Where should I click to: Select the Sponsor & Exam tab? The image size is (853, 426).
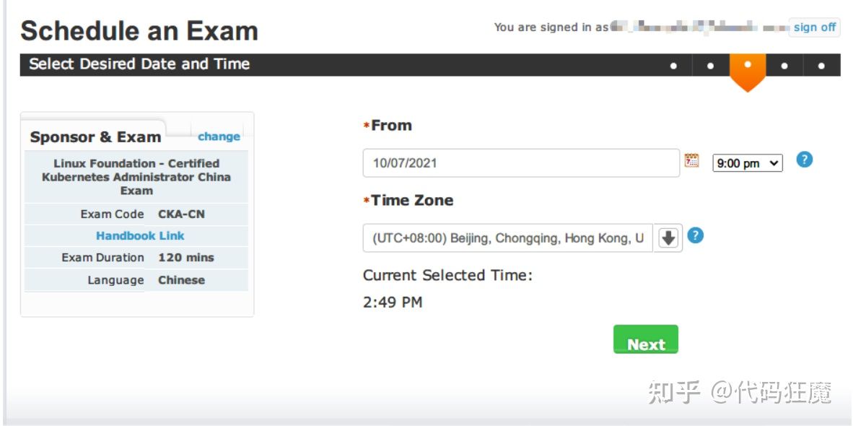coord(95,137)
